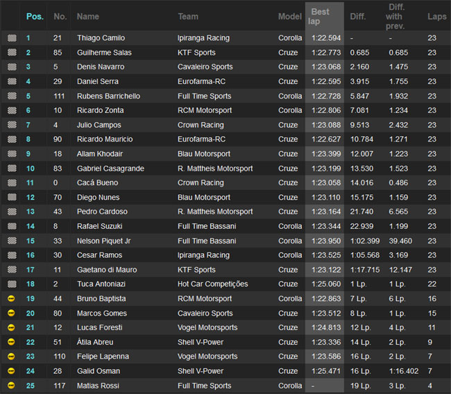Click diff value 19 Lp.
451x394 pixels.
click(x=360, y=386)
